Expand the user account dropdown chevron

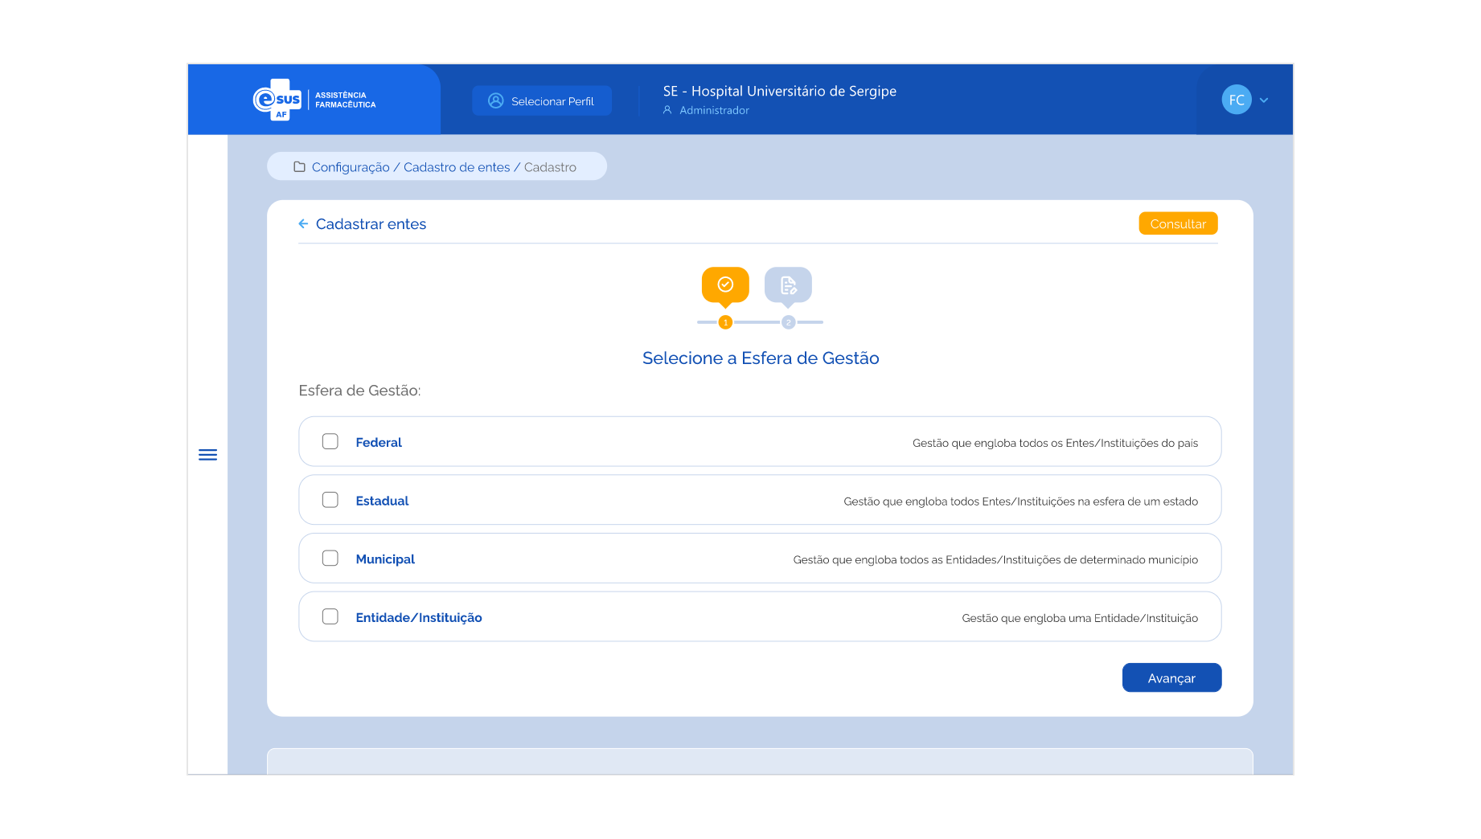coord(1264,100)
